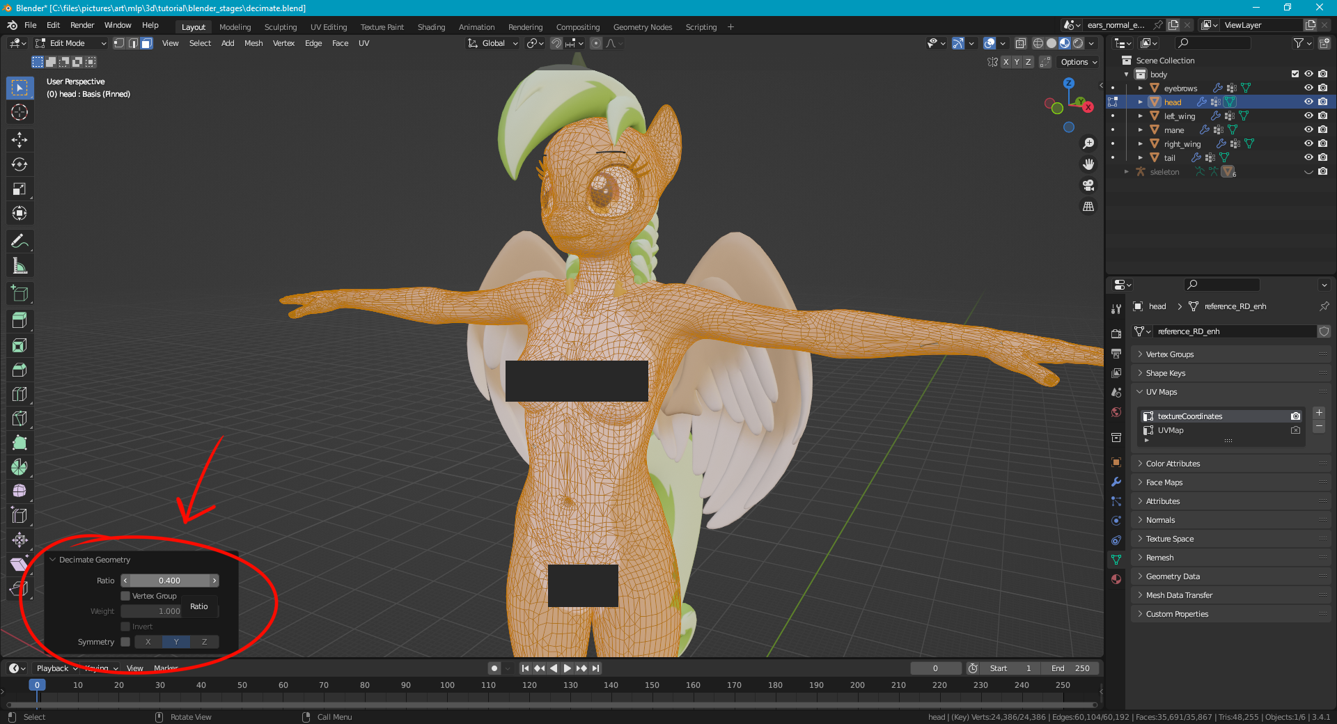Activate the Move tool
Screen dimensions: 1337x724
19,140
